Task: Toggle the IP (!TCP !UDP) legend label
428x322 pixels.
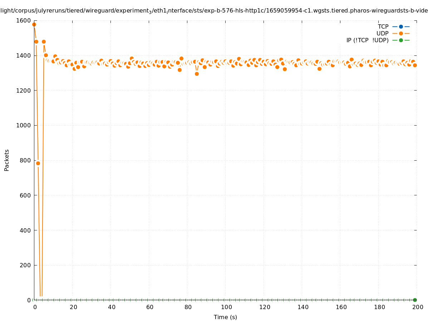Action: [367, 40]
